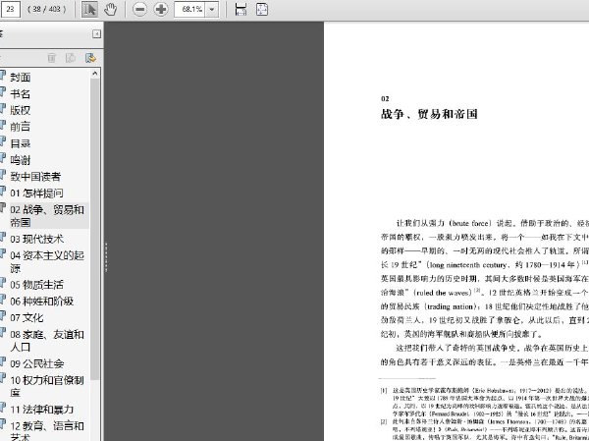Go to chapter 12 教育、语言和艺术
This screenshot has height=441, width=589.
(47, 432)
